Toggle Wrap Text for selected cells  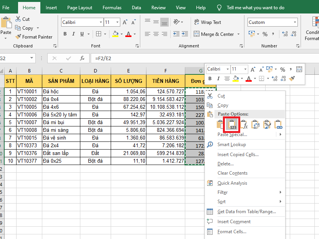[x=208, y=22]
